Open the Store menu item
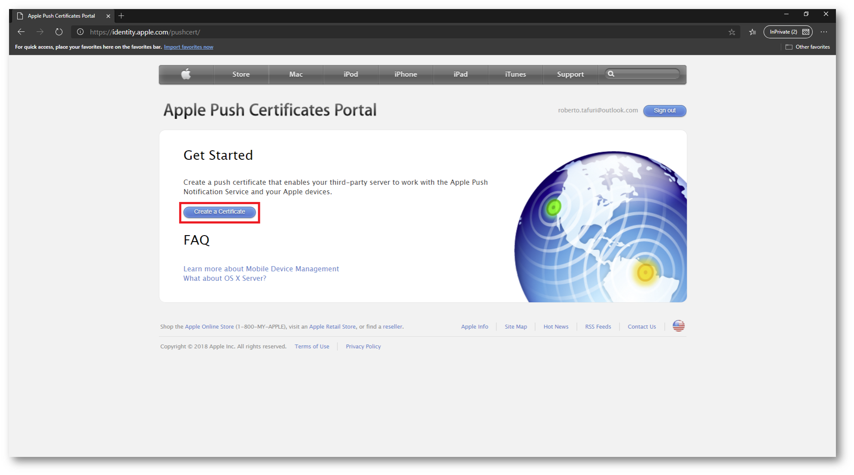This screenshot has width=854, height=475. 241,75
